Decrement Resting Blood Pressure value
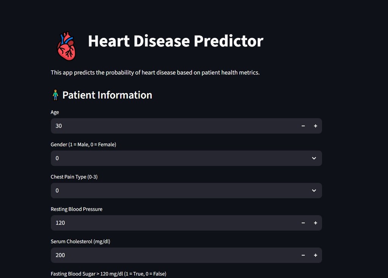The image size is (388, 278). point(303,223)
